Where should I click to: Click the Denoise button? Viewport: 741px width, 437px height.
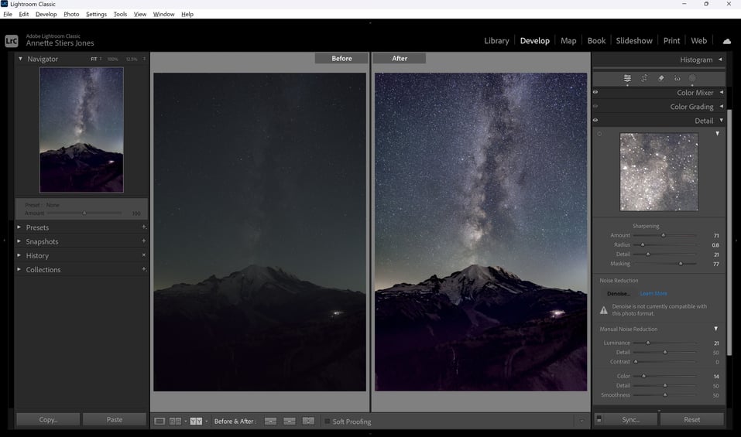pyautogui.click(x=618, y=294)
